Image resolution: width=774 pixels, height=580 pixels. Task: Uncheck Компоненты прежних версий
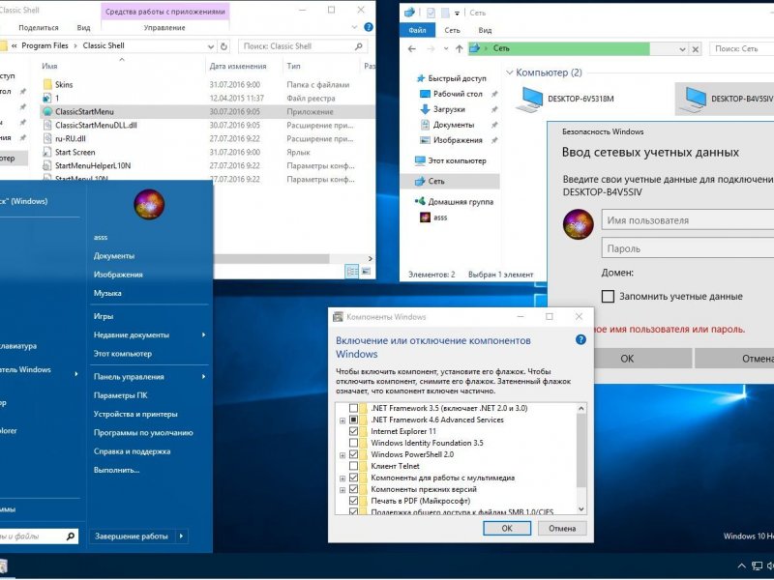pos(353,489)
